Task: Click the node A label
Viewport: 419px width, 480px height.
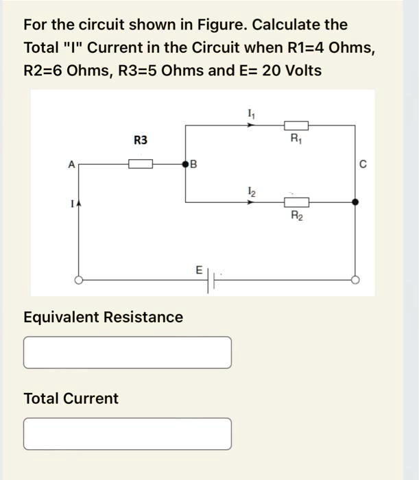Action: (71, 164)
